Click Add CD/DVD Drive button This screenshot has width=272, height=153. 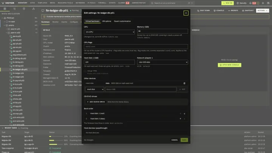(96, 102)
